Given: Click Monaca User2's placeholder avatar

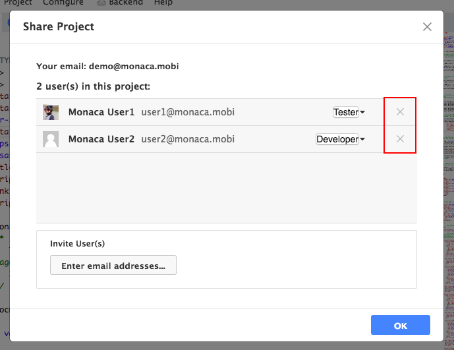Looking at the screenshot, I should [51, 139].
